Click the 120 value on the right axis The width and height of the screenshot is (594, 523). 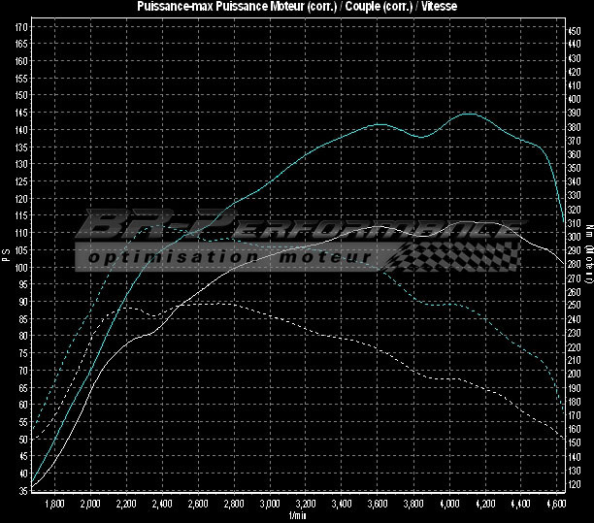(x=575, y=483)
